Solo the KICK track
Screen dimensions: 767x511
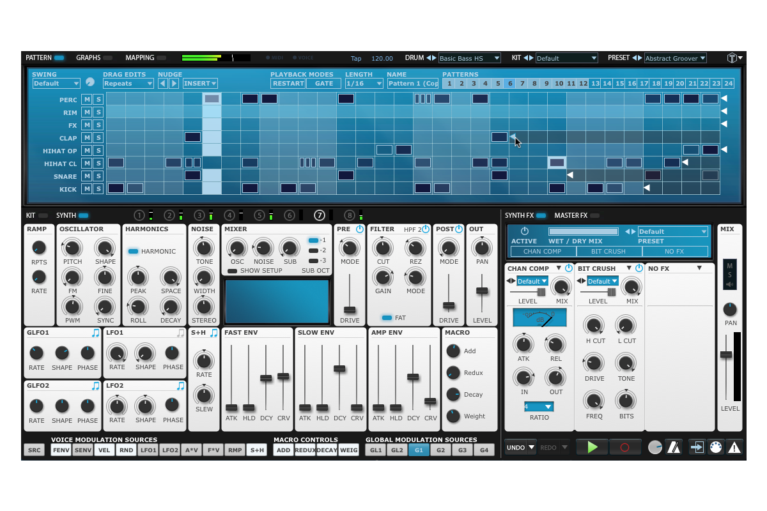click(98, 189)
